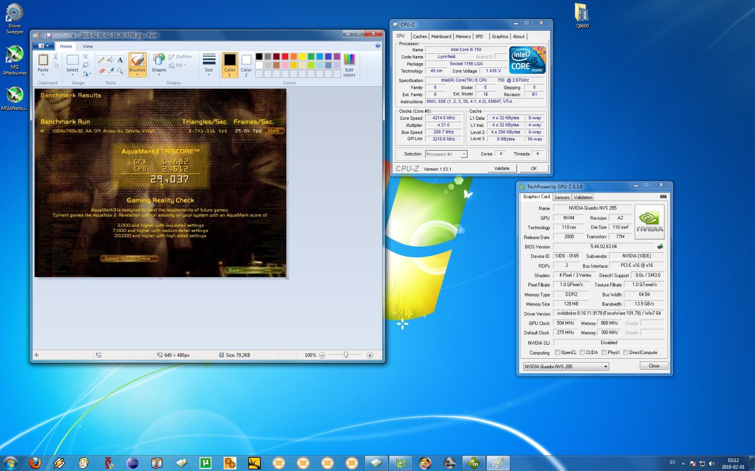755x471 pixels.
Task: Click the Crop icon in Image group
Action: coord(85,56)
